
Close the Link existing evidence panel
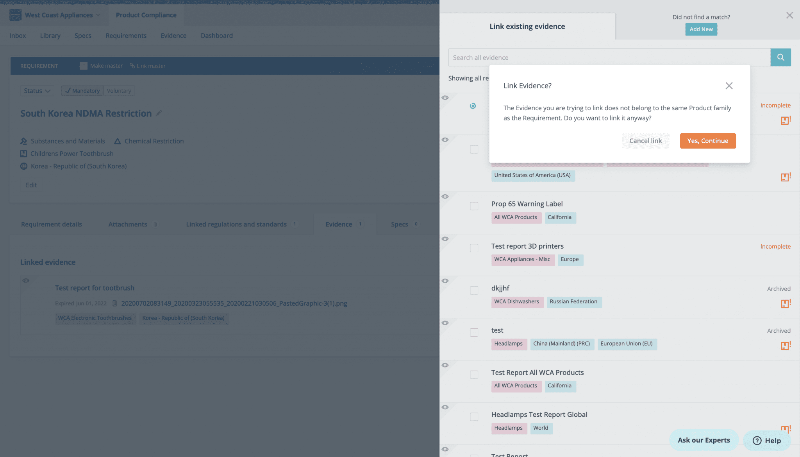(x=789, y=15)
